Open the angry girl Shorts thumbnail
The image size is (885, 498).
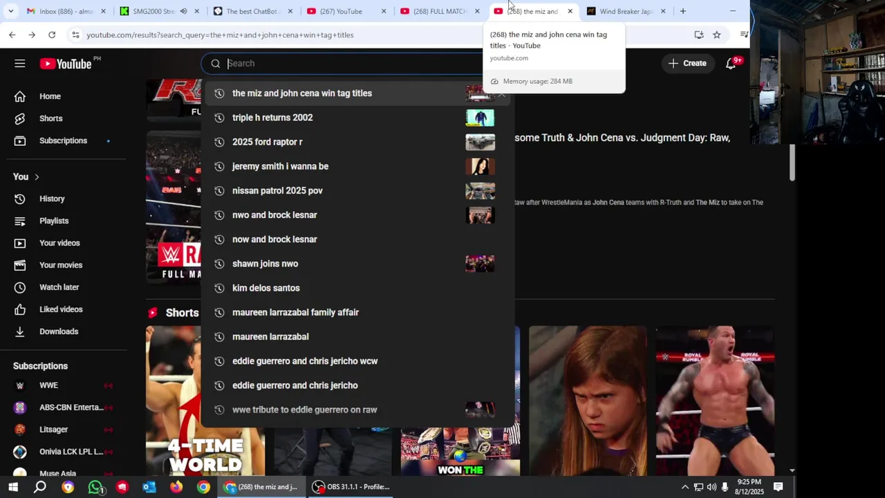click(588, 401)
